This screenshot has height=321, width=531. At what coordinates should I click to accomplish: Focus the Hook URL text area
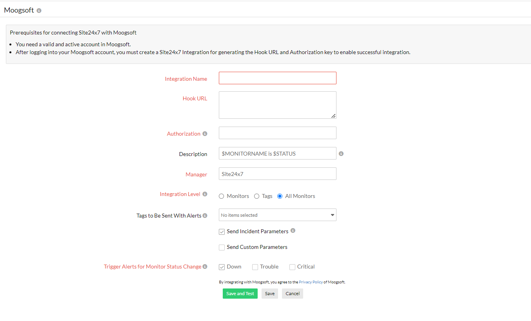tap(277, 105)
